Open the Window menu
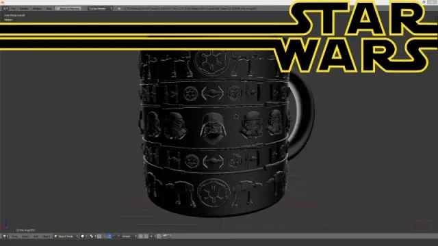The image size is (438, 246). pos(37,9)
